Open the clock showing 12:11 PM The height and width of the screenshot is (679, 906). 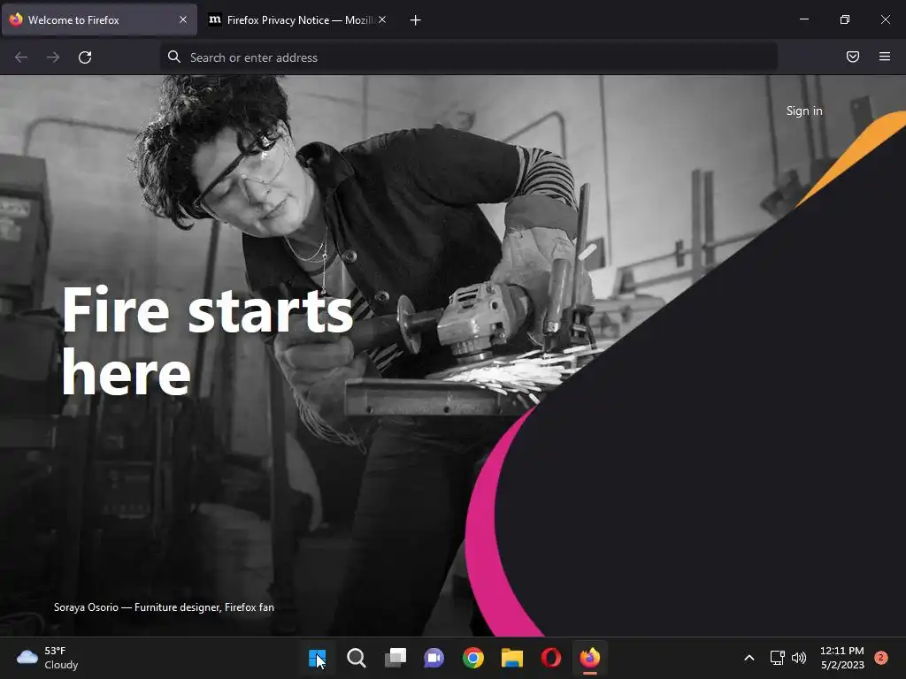842,658
